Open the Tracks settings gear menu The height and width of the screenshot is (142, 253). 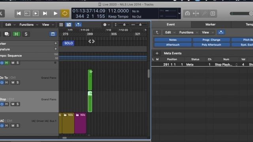106,24
